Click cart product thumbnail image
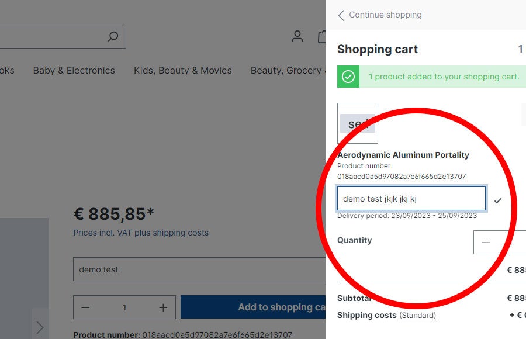 pyautogui.click(x=358, y=123)
